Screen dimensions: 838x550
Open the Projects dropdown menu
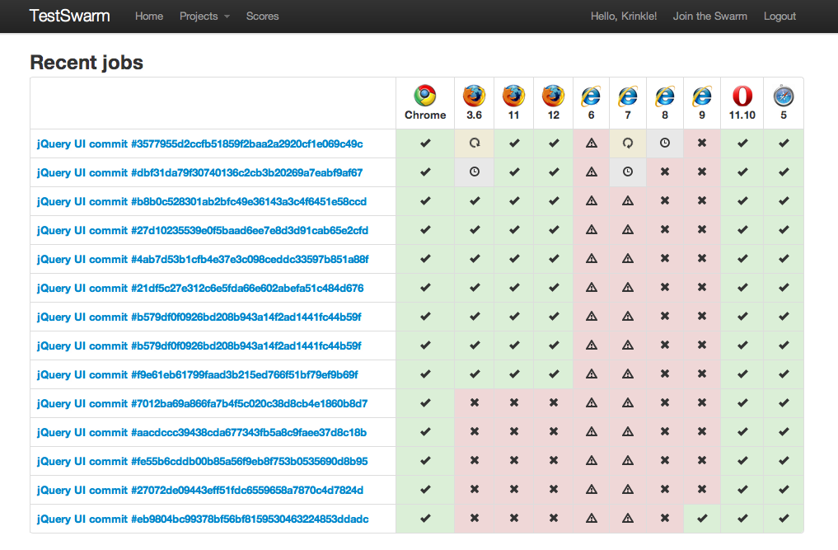[x=204, y=16]
